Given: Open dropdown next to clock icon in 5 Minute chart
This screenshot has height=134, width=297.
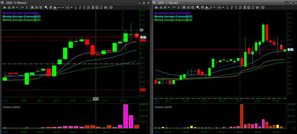Looking at the screenshot, I should (71, 7).
